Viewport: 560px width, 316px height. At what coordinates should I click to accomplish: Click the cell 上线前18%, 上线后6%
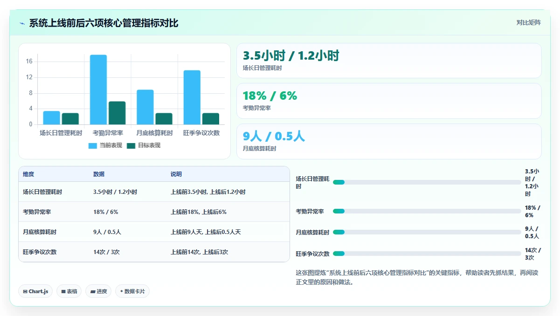tap(199, 212)
